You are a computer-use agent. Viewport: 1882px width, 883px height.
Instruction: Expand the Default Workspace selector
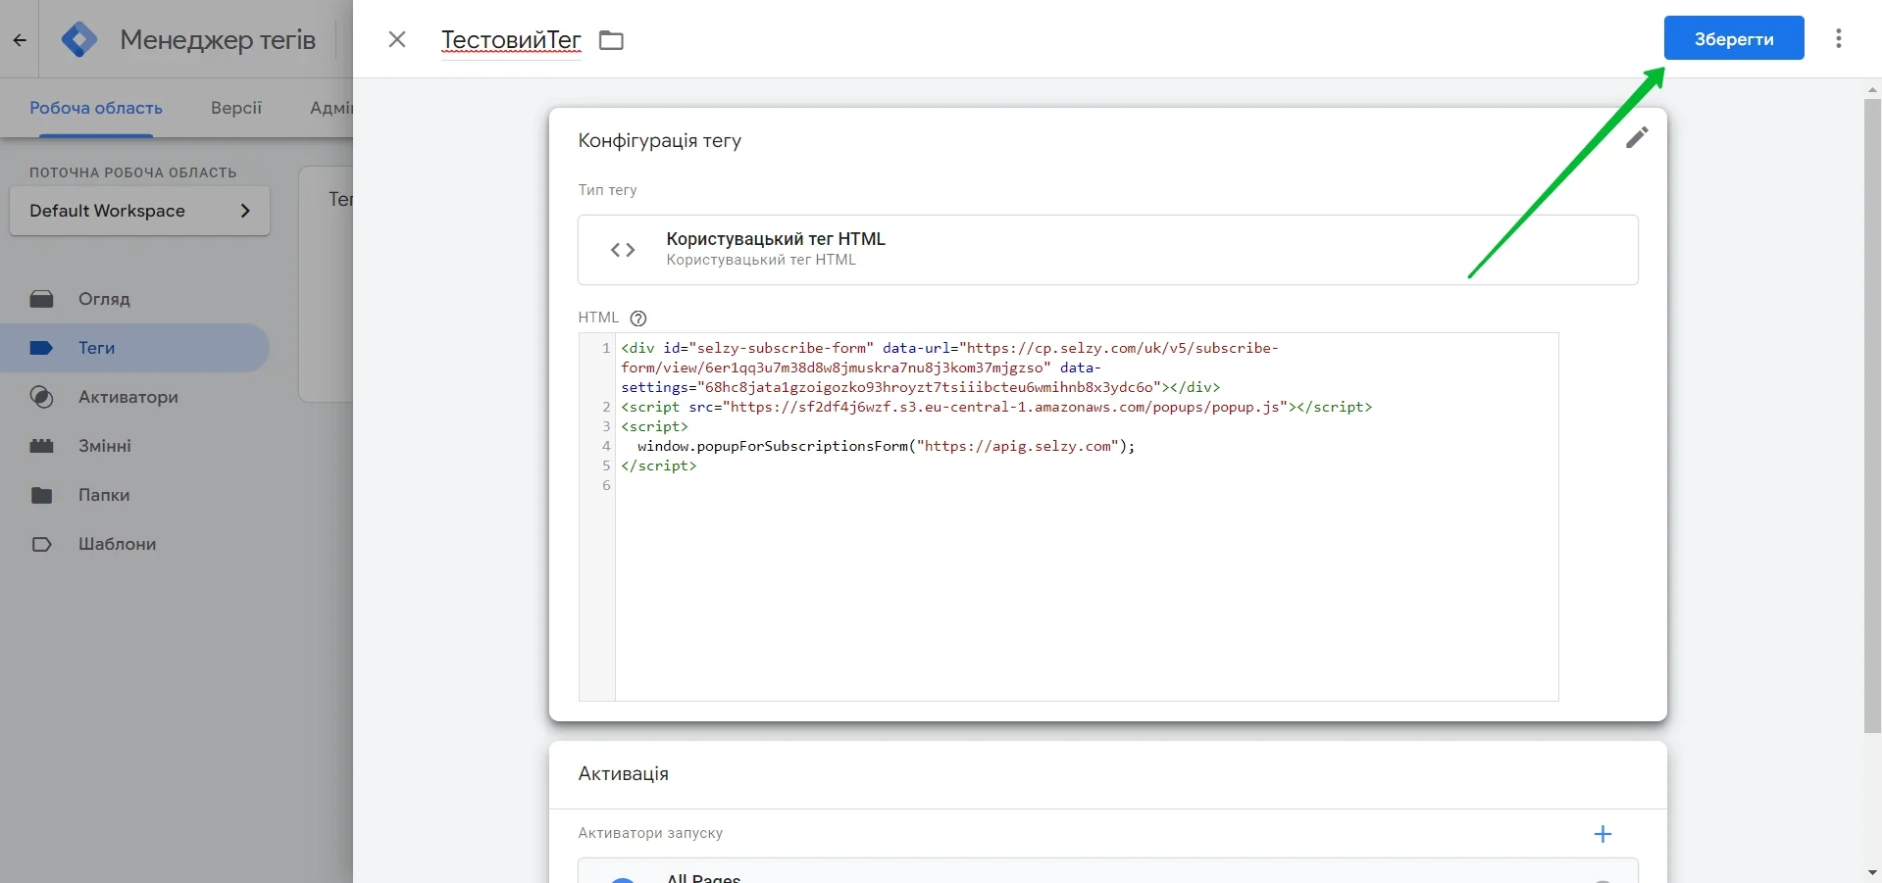click(139, 211)
